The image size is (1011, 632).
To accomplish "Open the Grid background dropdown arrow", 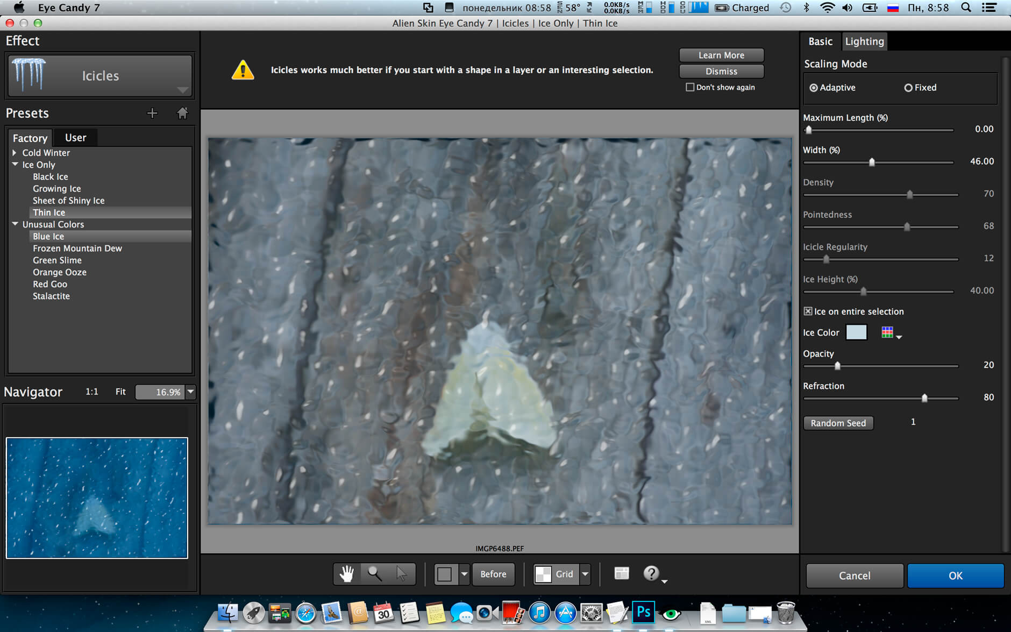I will click(x=585, y=574).
